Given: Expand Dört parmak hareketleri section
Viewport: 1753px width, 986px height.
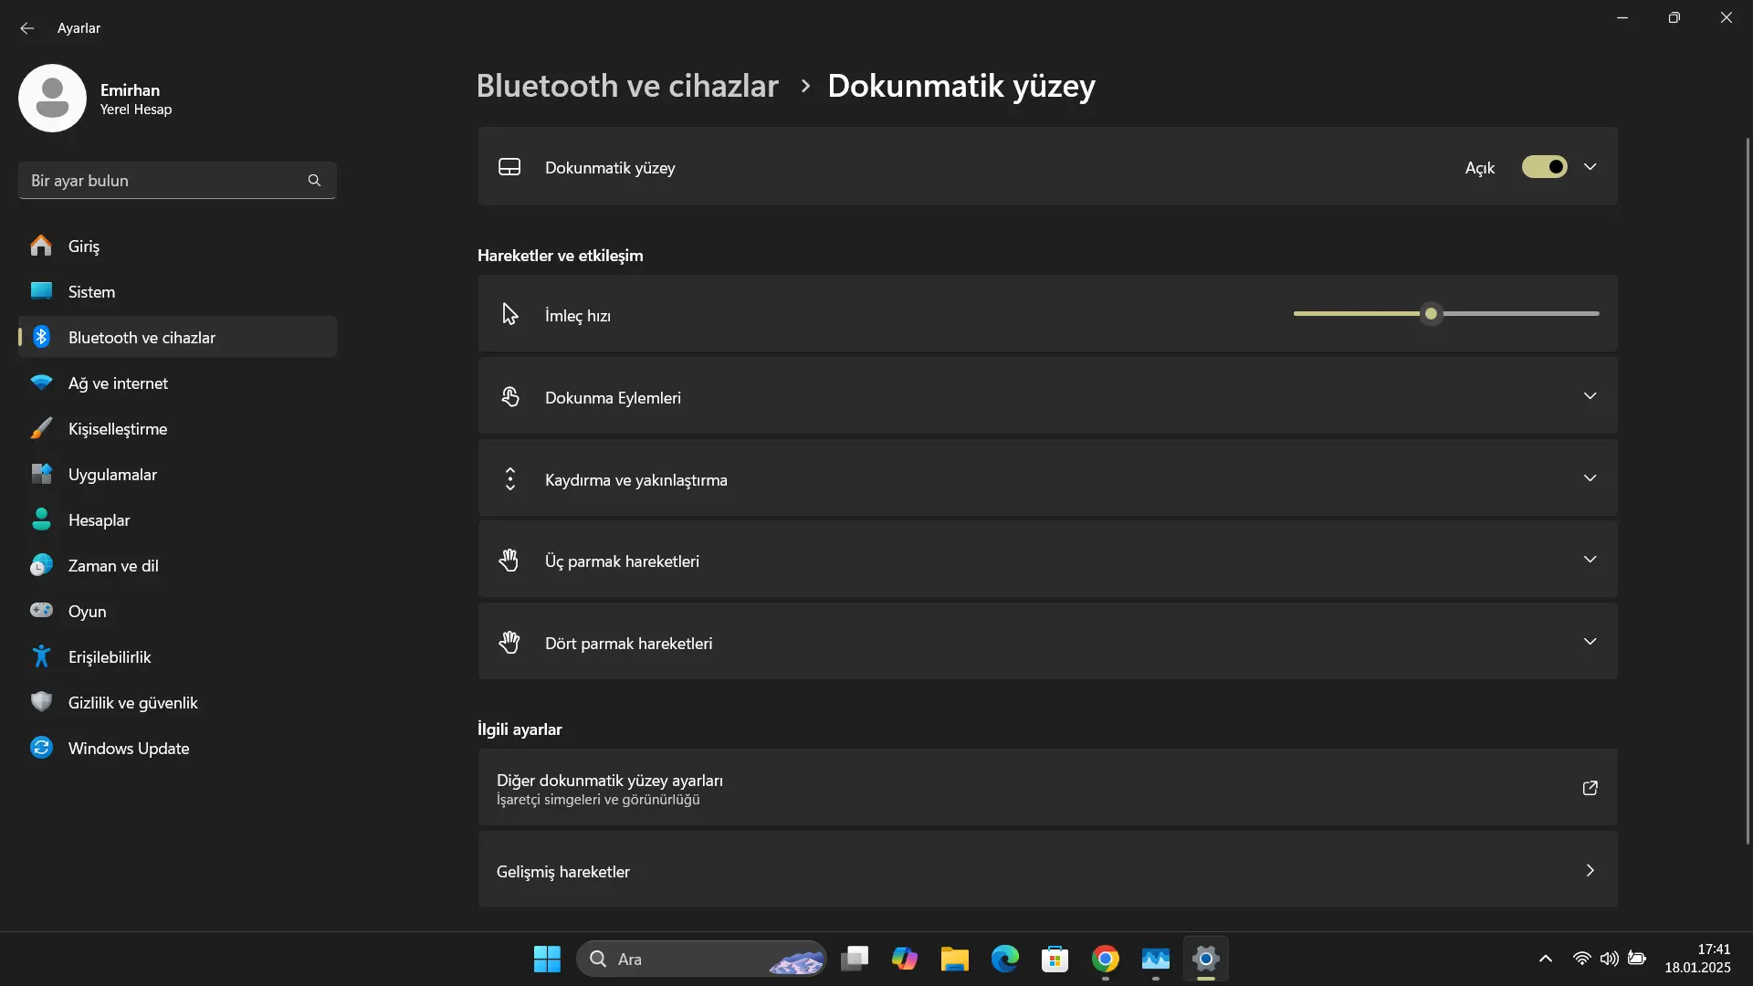Looking at the screenshot, I should 1590,642.
